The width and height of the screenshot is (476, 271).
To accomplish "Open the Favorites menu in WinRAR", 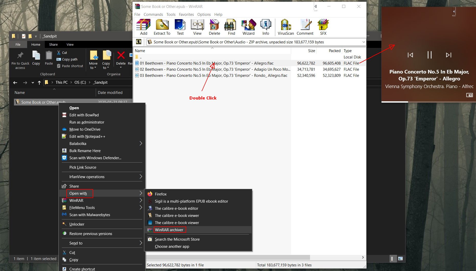I will point(186,14).
